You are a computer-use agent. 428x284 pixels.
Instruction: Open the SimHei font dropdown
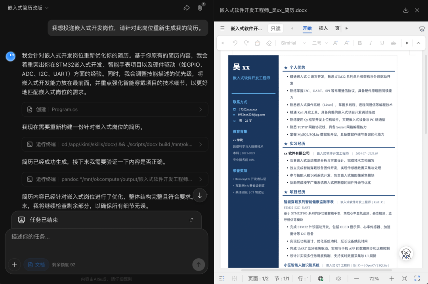pyautogui.click(x=293, y=43)
